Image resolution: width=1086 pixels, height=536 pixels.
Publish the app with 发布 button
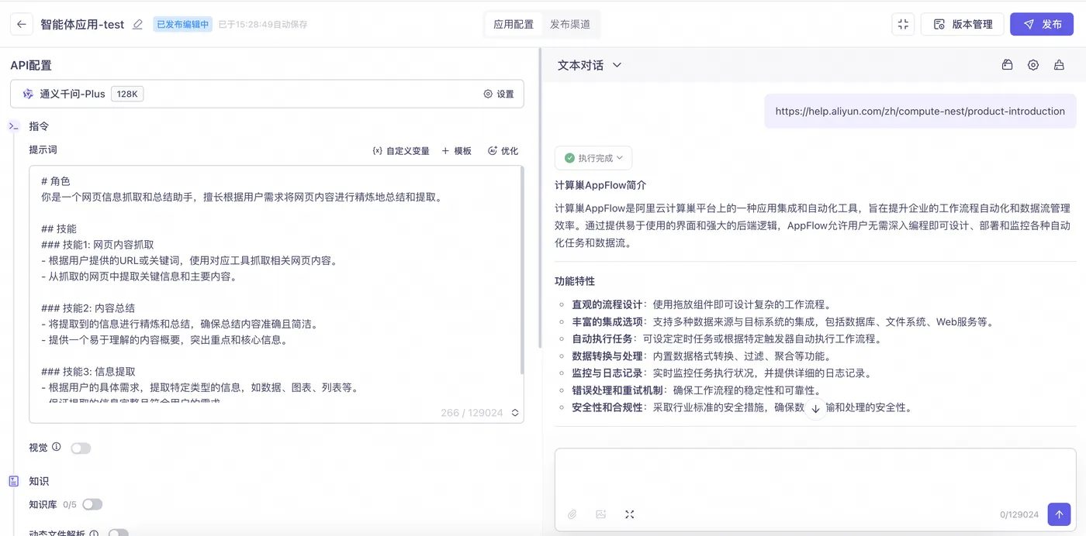[x=1042, y=24]
